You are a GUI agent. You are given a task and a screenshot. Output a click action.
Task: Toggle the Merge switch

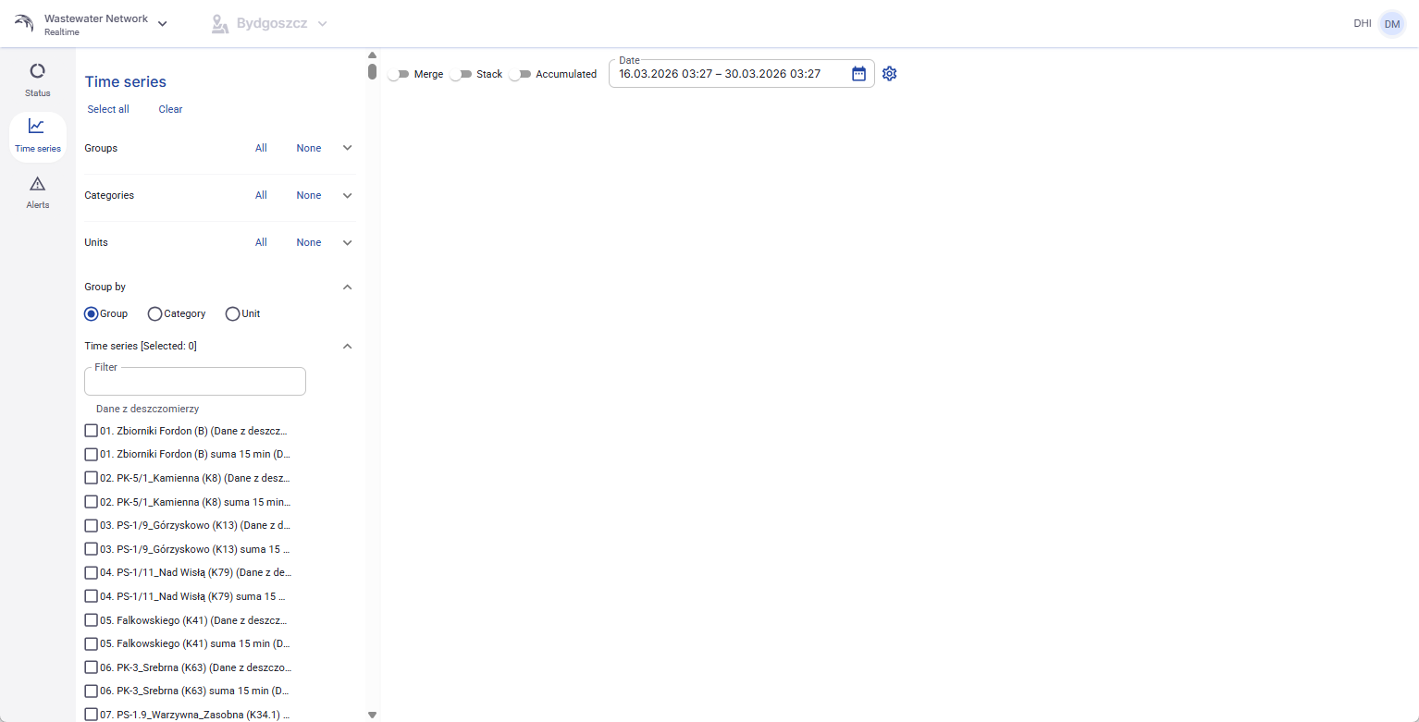pos(399,74)
